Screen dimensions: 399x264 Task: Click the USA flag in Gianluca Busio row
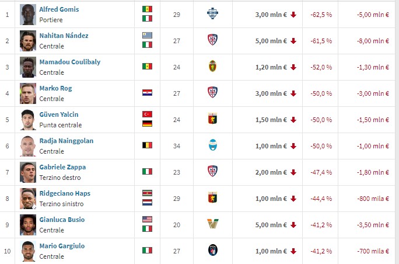pos(147,219)
